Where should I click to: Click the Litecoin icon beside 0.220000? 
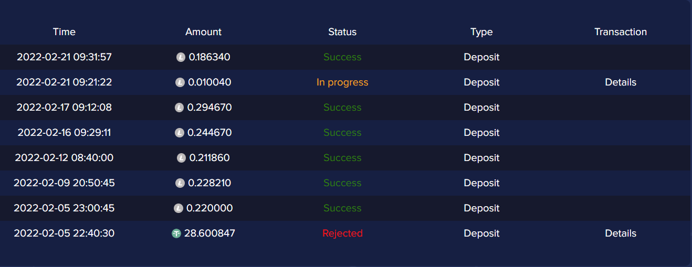(x=179, y=208)
